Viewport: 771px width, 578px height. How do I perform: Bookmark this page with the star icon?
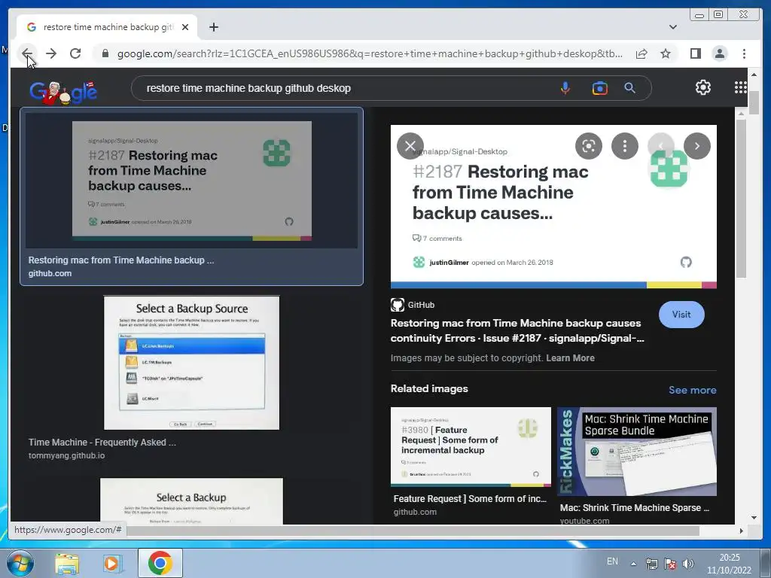(666, 53)
